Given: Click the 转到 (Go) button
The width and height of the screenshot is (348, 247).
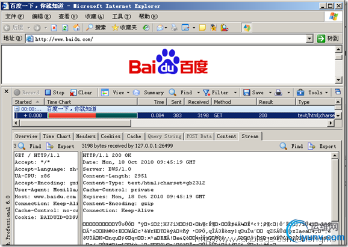Looking at the screenshot, I should (x=328, y=38).
